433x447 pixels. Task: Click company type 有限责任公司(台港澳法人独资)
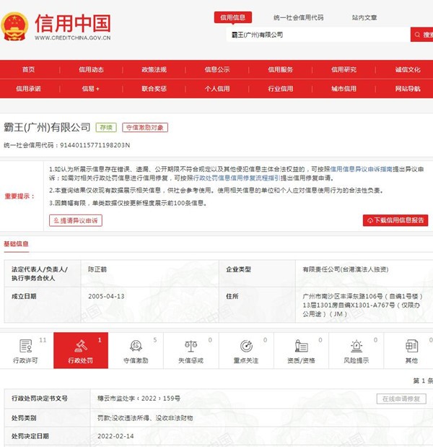[x=345, y=269]
